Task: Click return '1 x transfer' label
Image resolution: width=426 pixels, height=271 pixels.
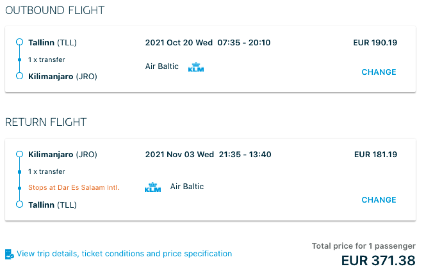Action: (x=47, y=171)
